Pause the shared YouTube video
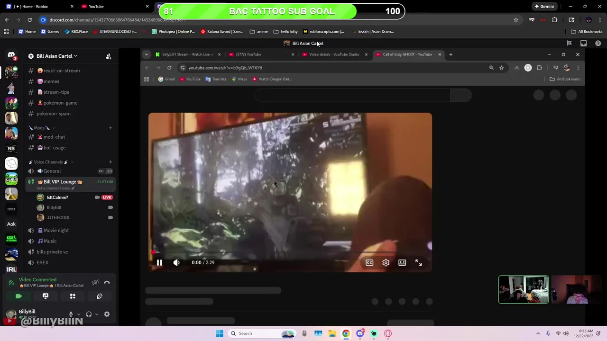 pyautogui.click(x=159, y=262)
